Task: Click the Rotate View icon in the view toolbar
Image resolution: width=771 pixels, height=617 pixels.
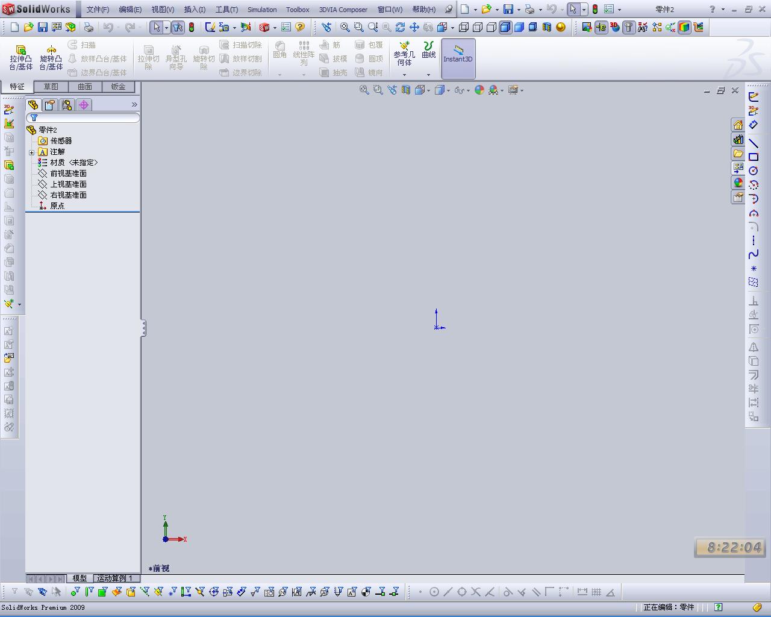Action: 400,27
